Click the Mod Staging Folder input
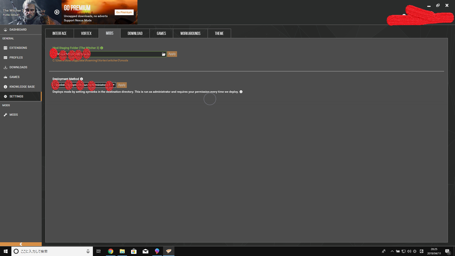The height and width of the screenshot is (256, 455). point(109,54)
